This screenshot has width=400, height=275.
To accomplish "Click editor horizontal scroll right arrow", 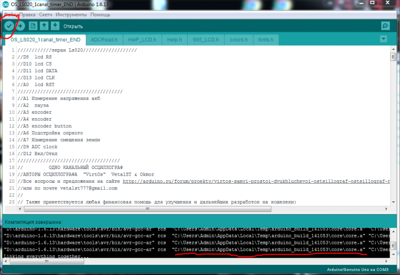I will [386, 209].
